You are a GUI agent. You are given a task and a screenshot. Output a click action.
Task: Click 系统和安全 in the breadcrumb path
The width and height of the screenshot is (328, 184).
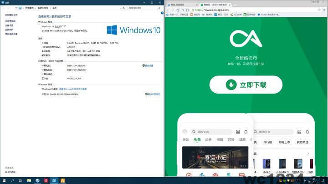43,8
